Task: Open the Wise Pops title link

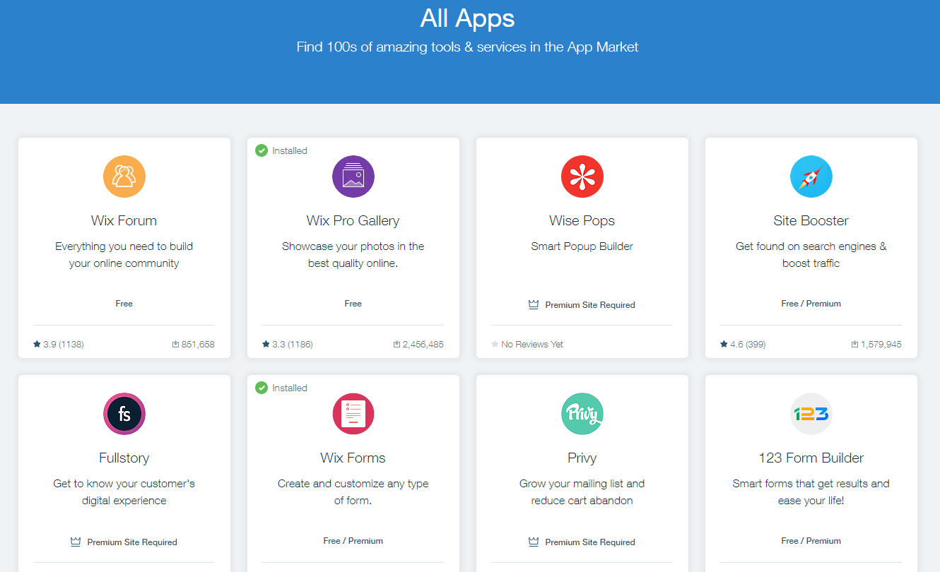Action: click(x=582, y=220)
